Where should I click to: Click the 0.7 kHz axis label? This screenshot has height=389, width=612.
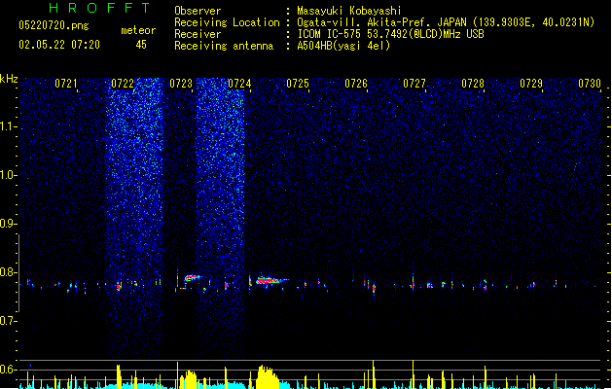click(x=8, y=321)
